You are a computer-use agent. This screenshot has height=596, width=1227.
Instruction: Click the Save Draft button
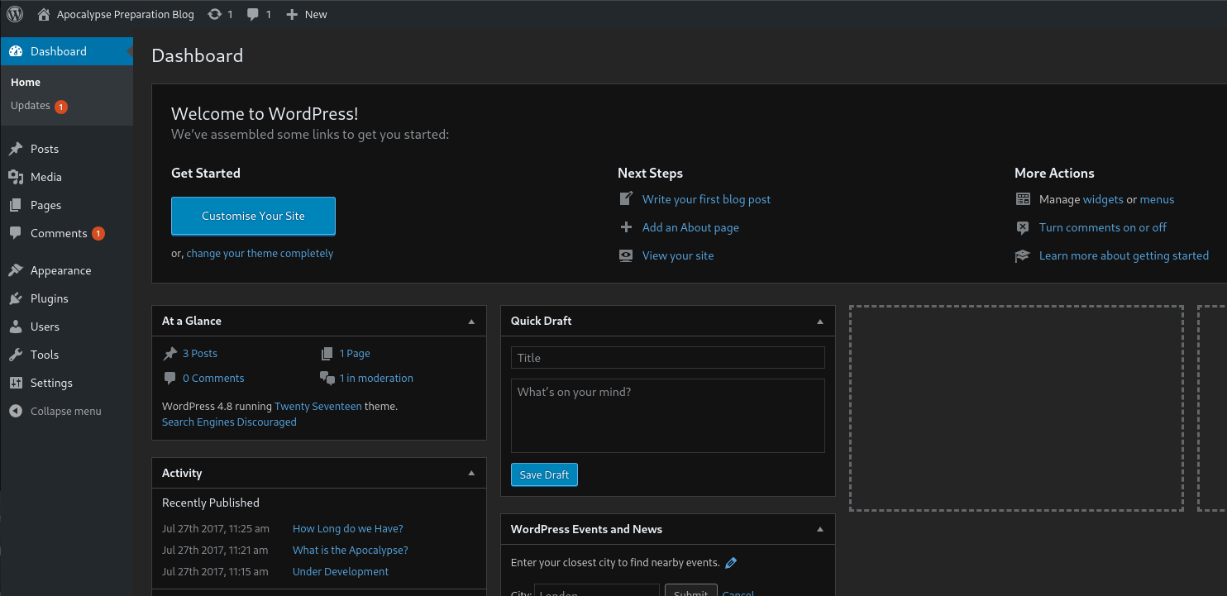coord(544,474)
